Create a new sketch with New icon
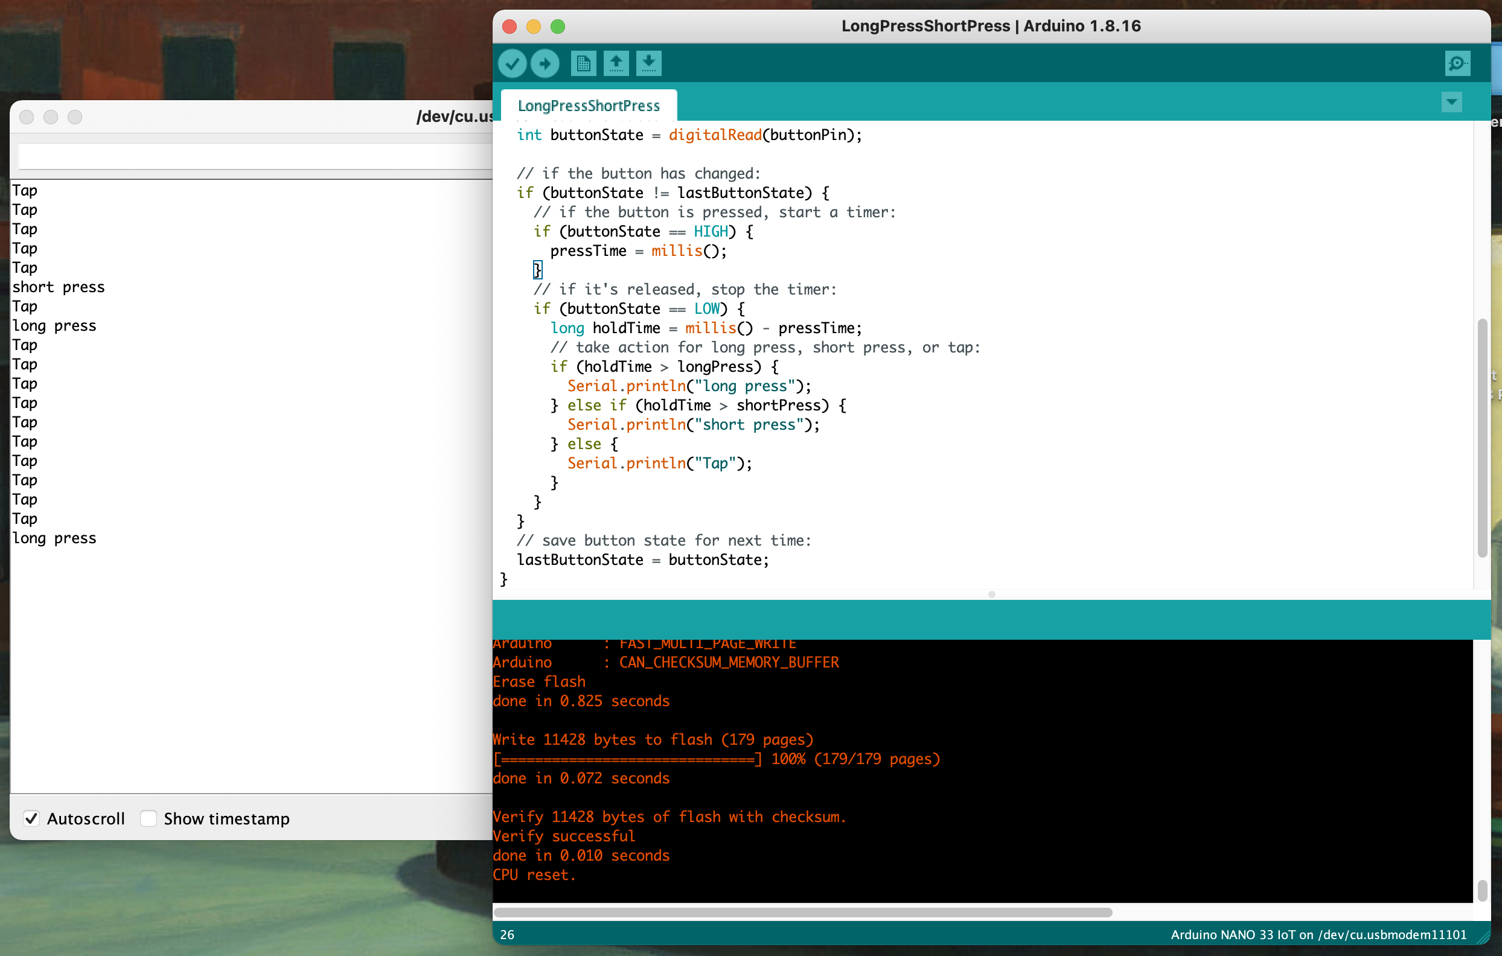Screen dimensions: 1502x956 583,63
